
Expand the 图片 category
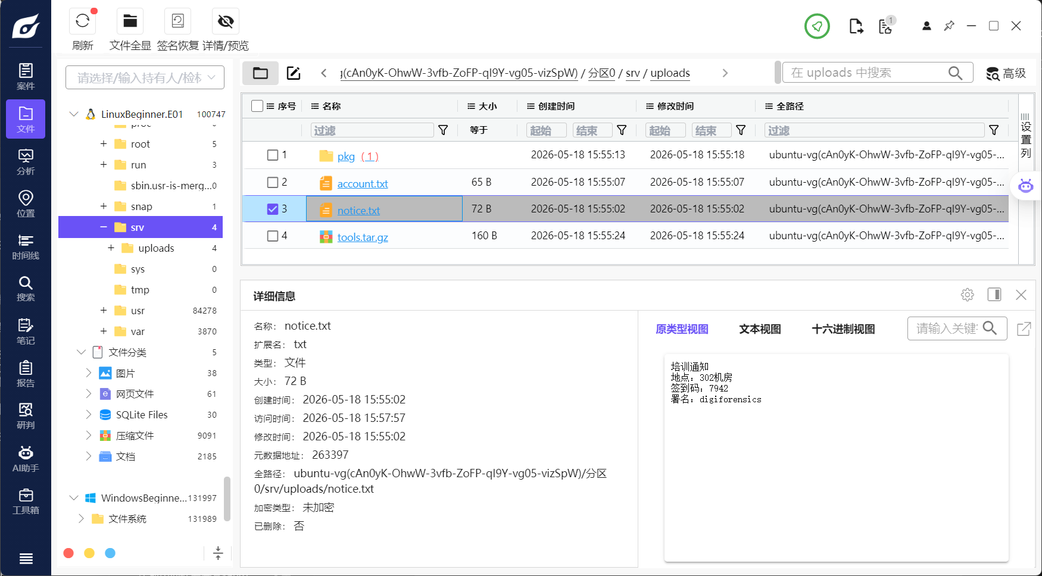(88, 372)
